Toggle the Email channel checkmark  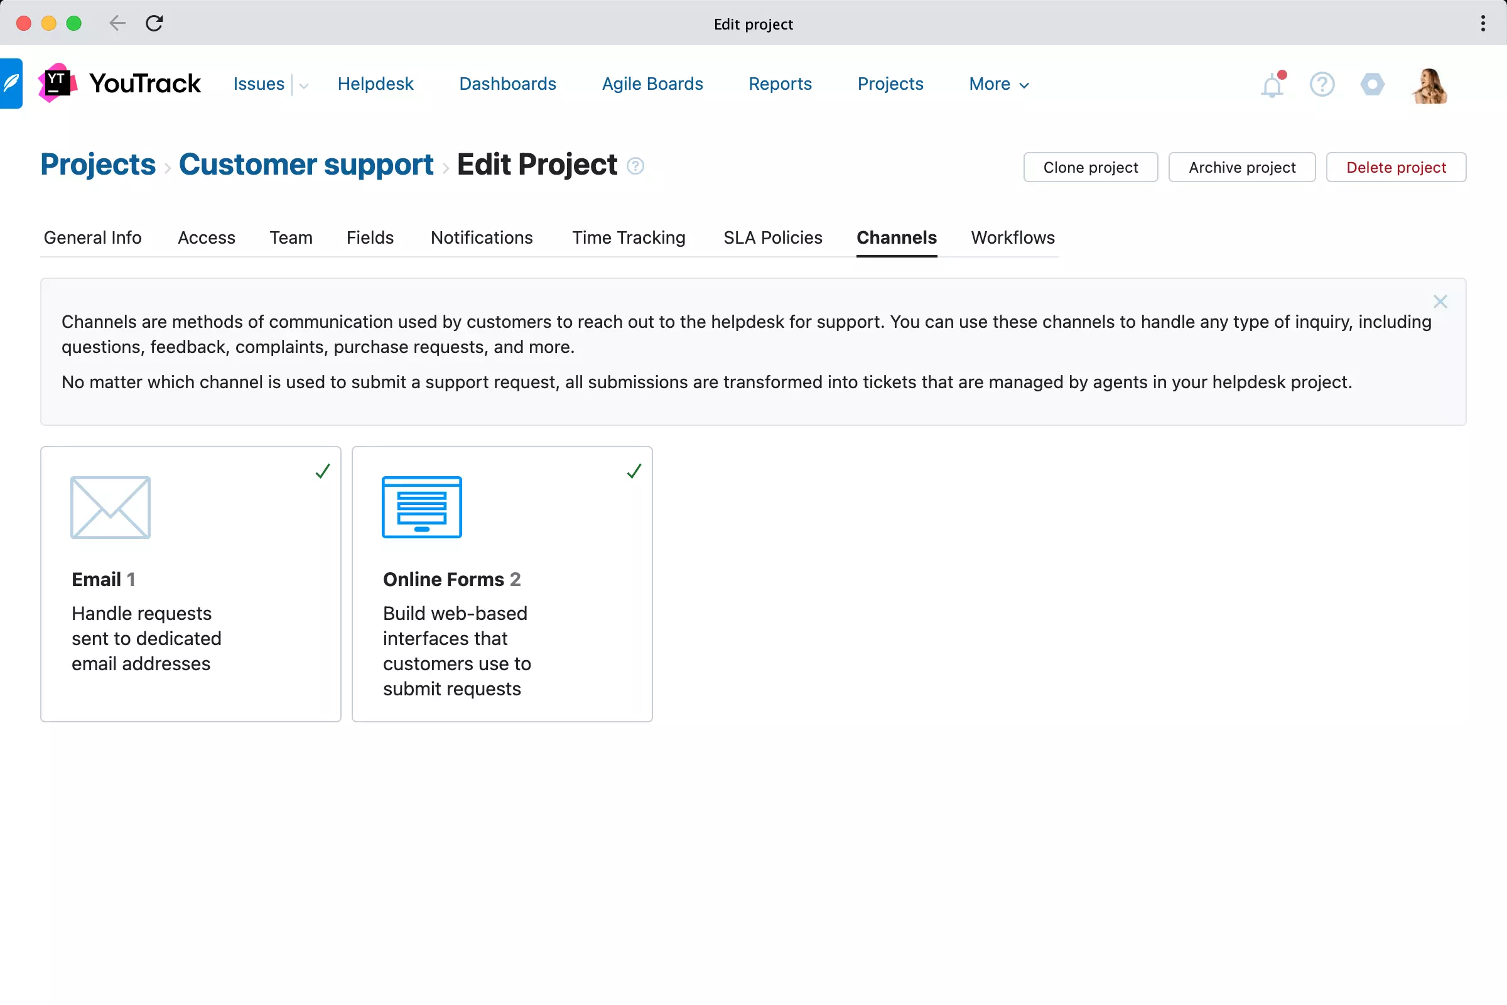coord(322,471)
